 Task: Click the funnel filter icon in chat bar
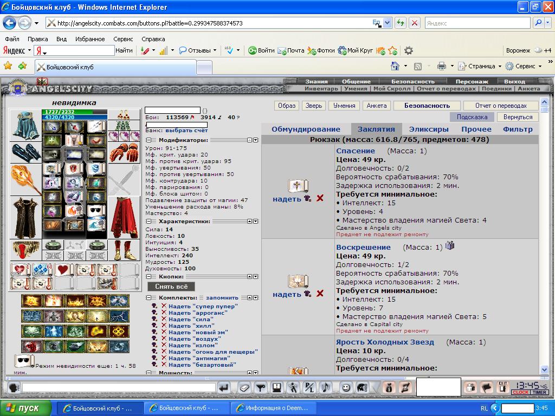[261, 388]
